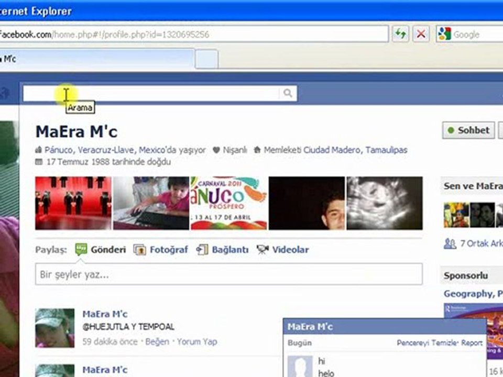
Task: Click the red X stop button
Action: [421, 34]
